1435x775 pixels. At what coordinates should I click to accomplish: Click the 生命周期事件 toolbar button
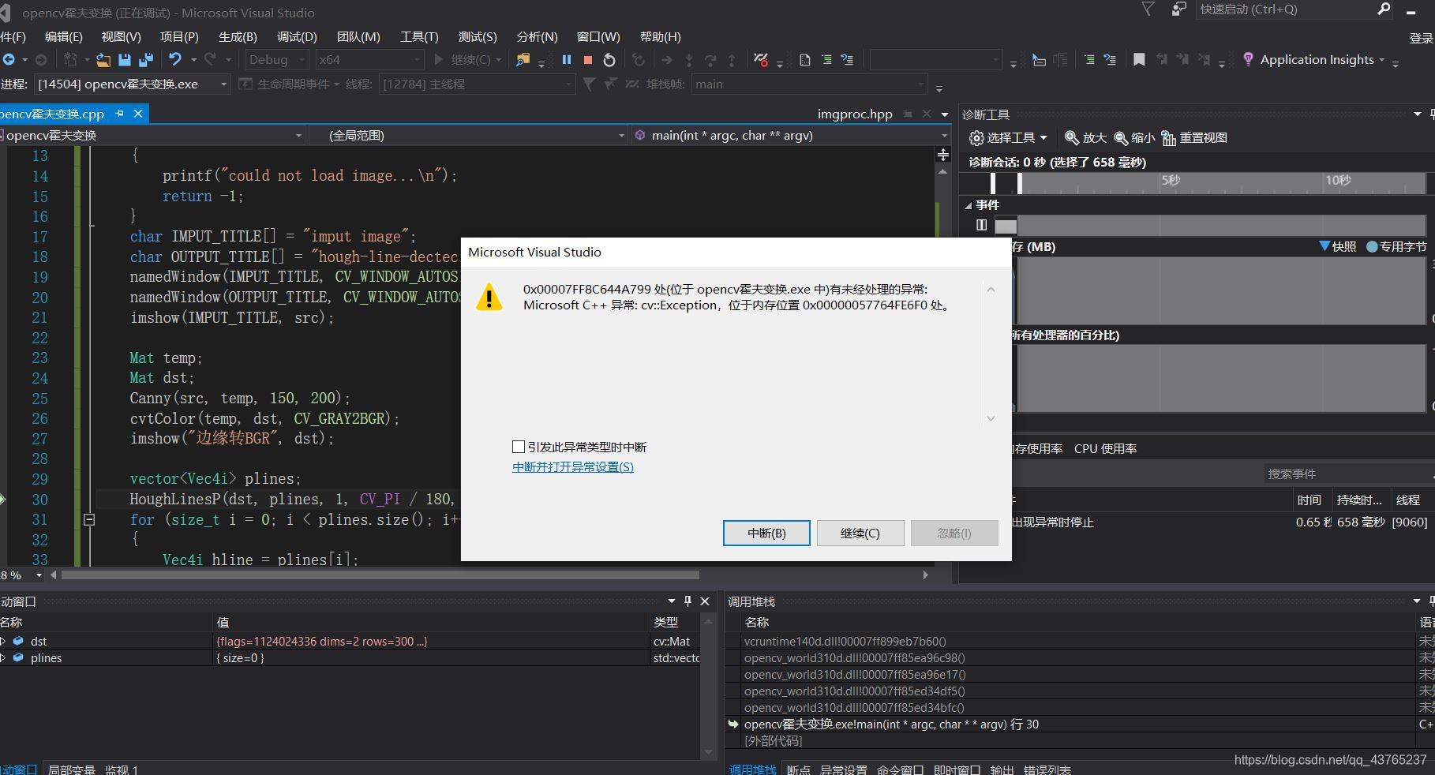click(289, 84)
